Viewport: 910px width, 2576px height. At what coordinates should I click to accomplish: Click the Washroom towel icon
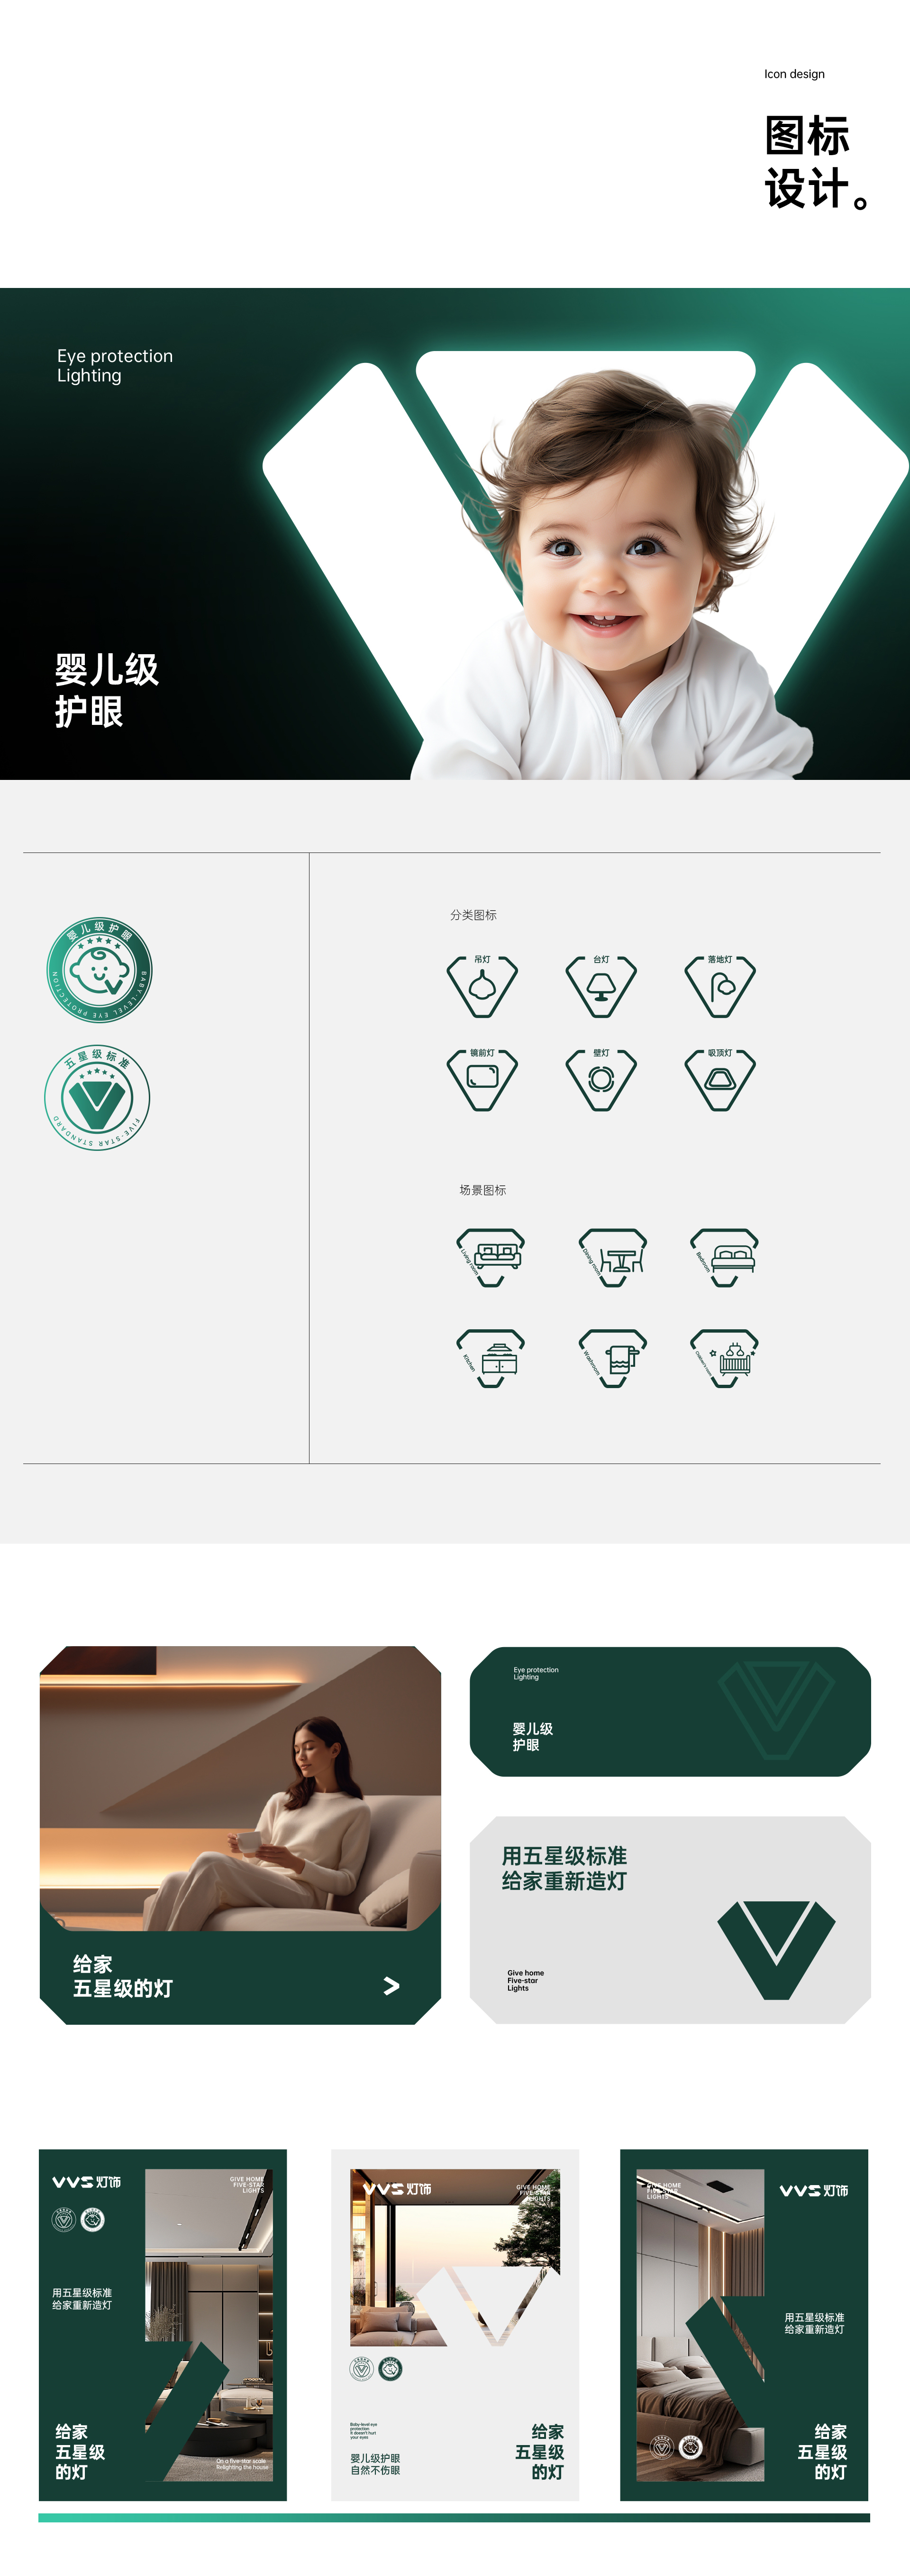[x=613, y=1358]
